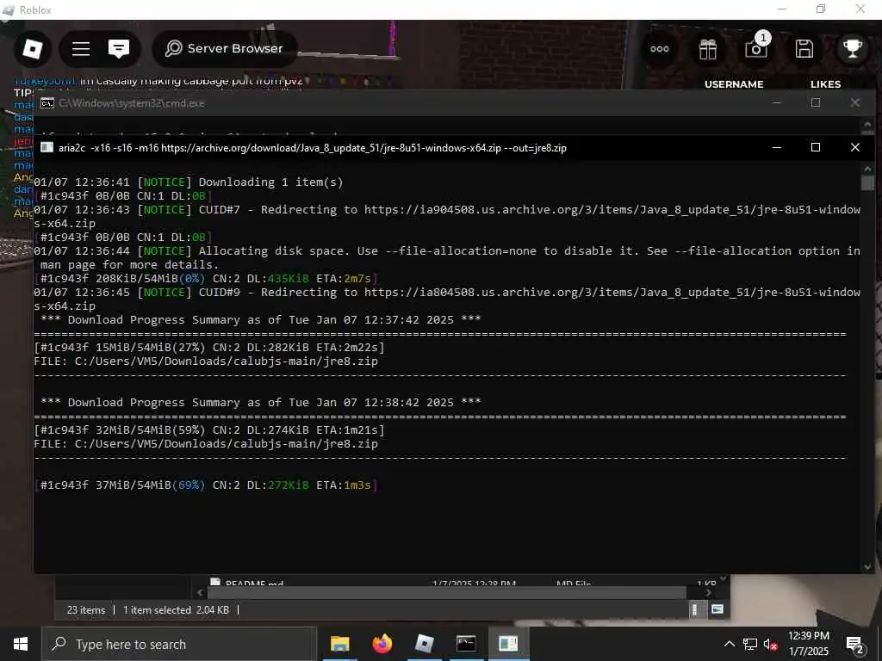Open Firefox from the taskbar
The image size is (882, 661).
click(382, 644)
